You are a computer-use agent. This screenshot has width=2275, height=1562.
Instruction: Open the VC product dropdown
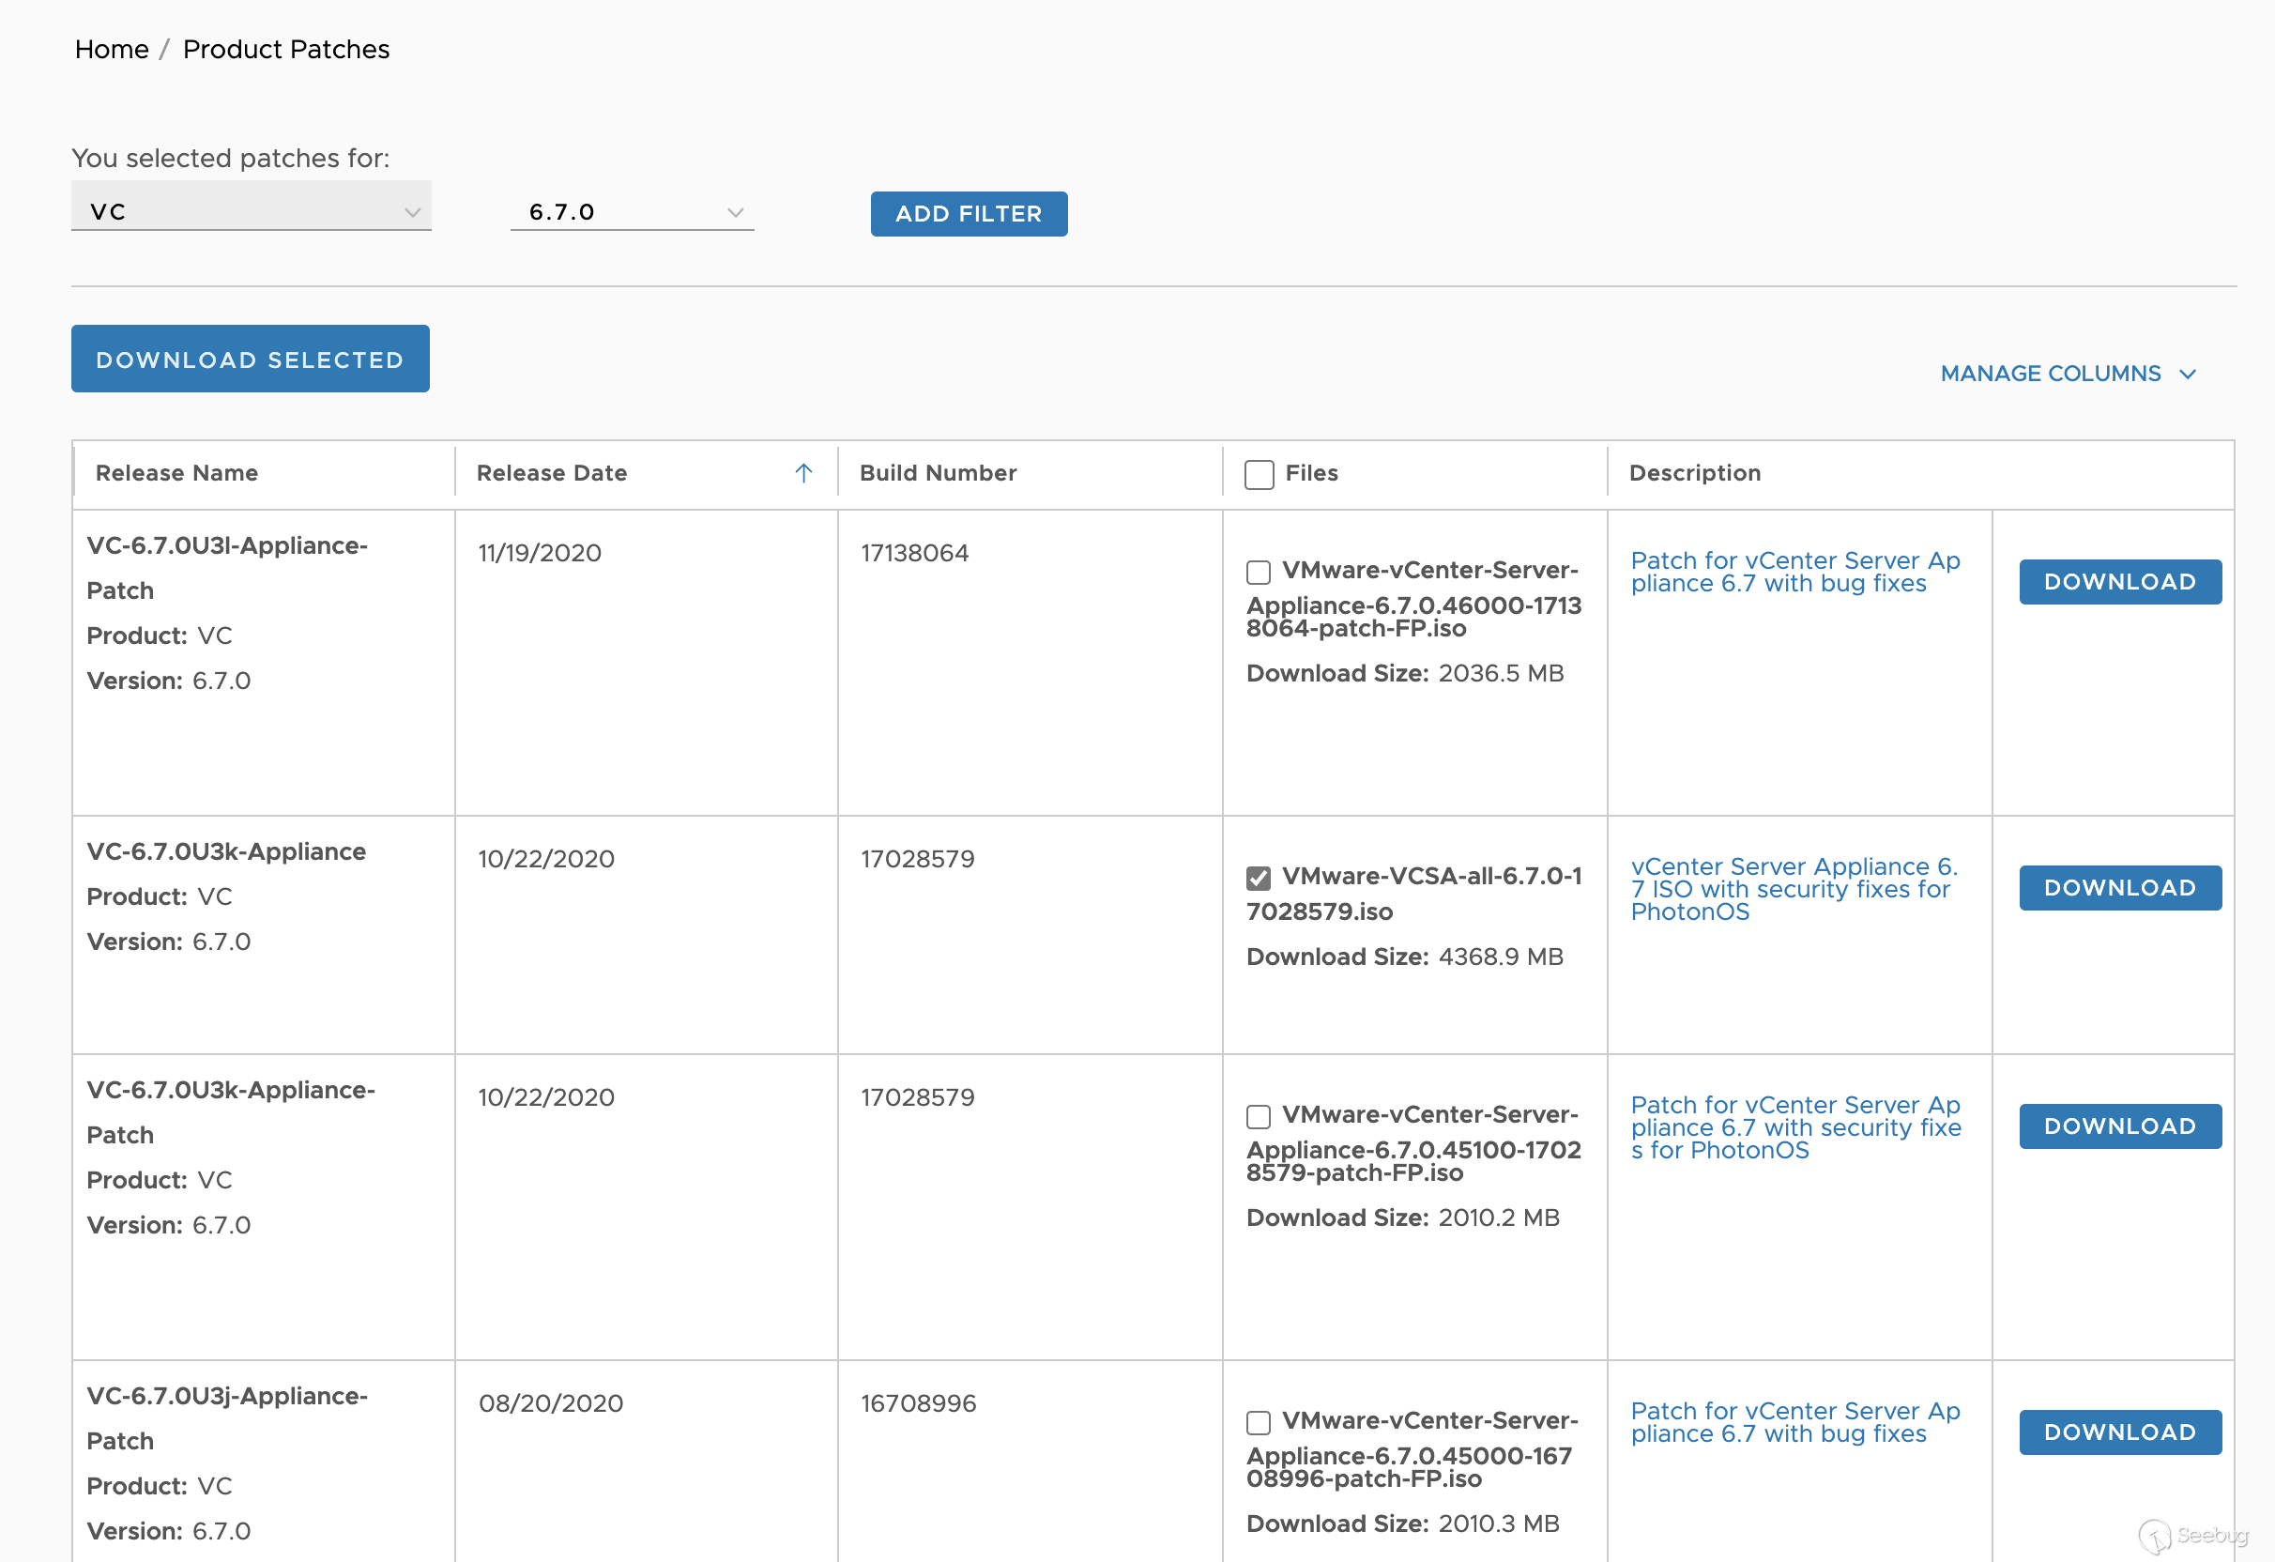[251, 211]
